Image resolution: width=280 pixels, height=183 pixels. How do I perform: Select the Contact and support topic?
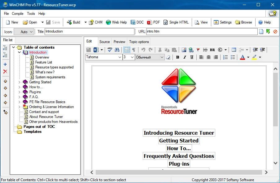(x=44, y=112)
